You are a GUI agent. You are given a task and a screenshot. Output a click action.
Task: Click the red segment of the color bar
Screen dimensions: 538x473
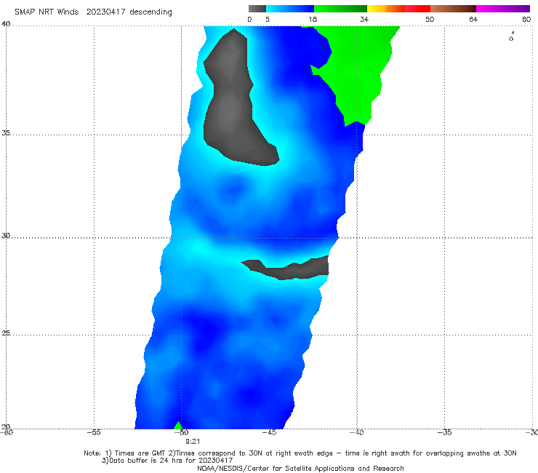tap(417, 9)
